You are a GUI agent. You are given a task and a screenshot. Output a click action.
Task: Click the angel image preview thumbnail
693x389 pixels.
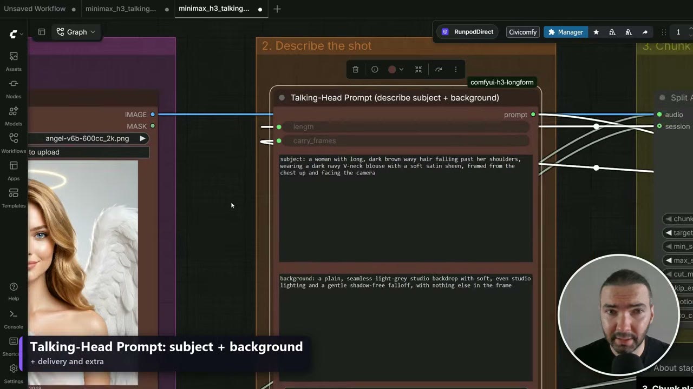(x=83, y=273)
